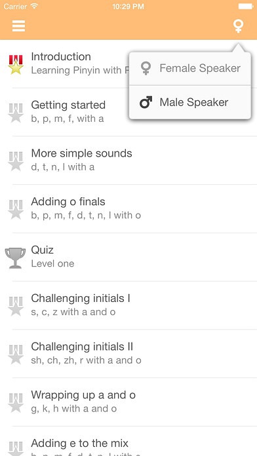Select Male Speaker option
The image size is (257, 456).
tap(189, 102)
